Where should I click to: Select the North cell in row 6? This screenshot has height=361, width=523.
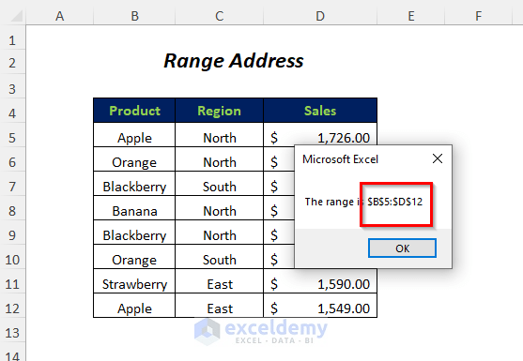tap(219, 159)
